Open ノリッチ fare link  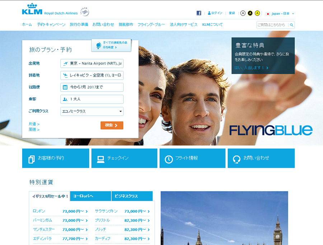122,230
